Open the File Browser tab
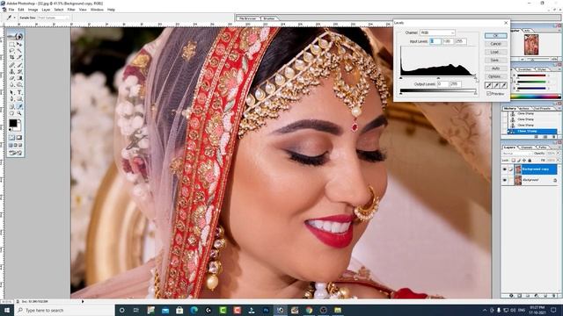 point(248,18)
